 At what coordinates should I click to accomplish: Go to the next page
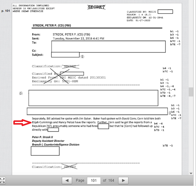[x=123, y=181]
